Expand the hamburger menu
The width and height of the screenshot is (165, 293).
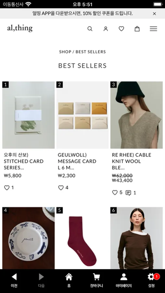click(x=153, y=29)
